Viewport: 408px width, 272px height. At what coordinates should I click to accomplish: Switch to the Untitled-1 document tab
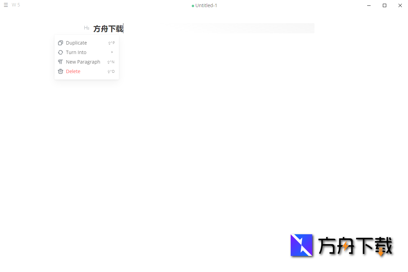tap(206, 5)
